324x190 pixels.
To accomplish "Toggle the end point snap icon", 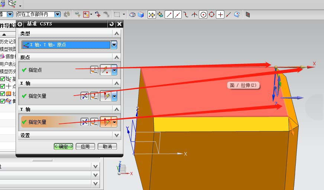I will 169,15.
